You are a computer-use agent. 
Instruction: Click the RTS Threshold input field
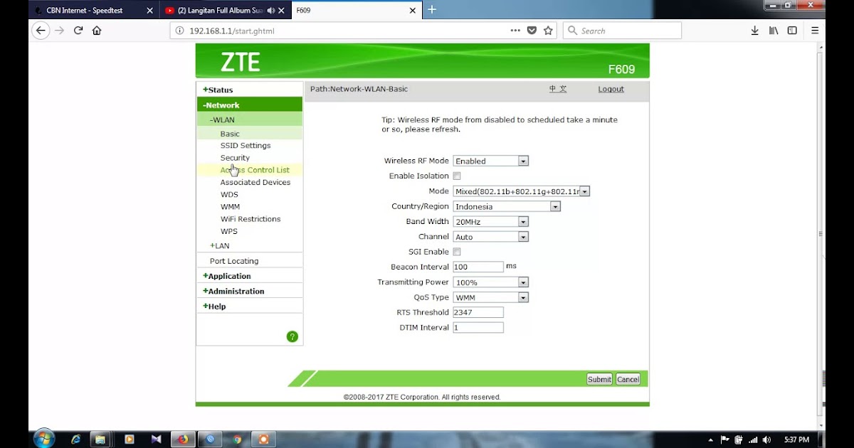[x=478, y=312]
